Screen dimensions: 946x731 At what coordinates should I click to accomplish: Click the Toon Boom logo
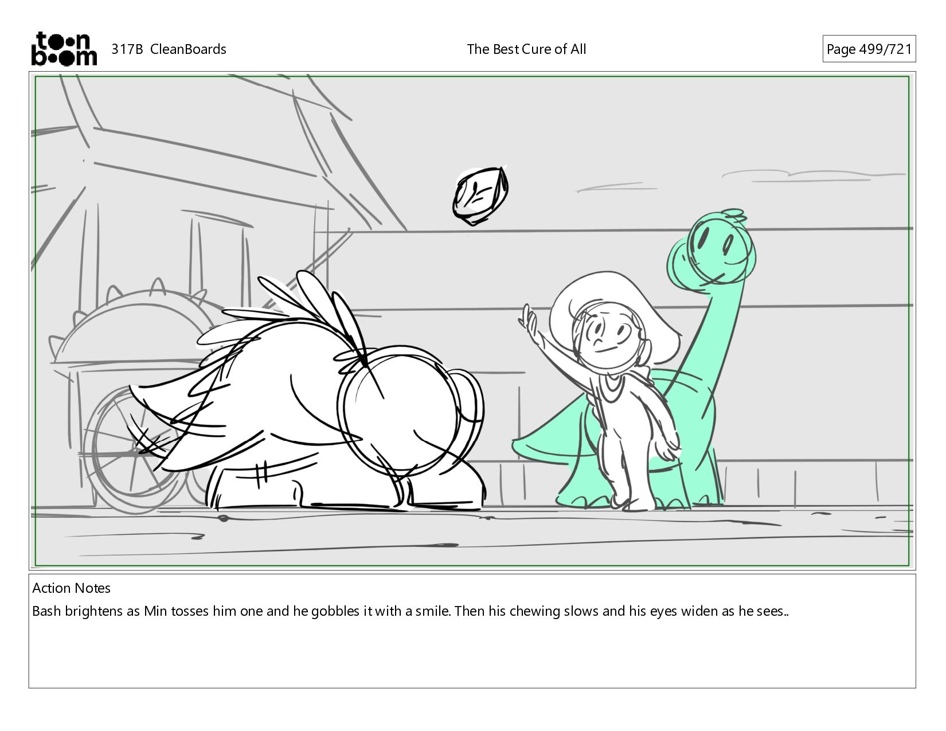[64, 49]
